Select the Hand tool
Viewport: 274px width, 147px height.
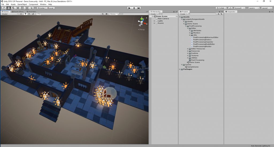tap(4, 8)
